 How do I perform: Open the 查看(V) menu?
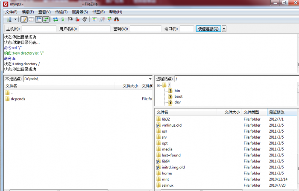pyautogui.click(x=44, y=12)
